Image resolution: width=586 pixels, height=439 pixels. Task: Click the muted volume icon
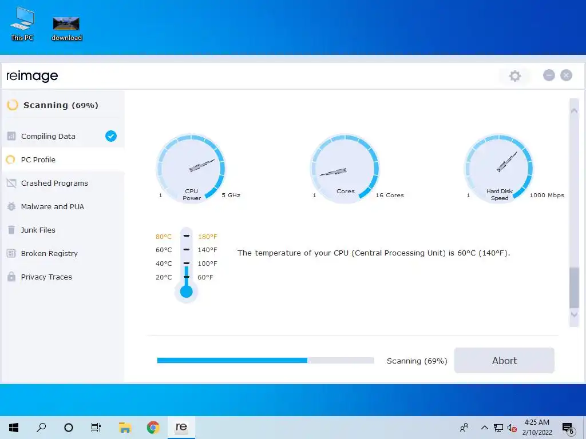[x=512, y=428]
